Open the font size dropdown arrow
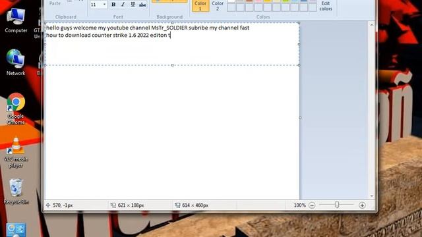422x237 pixels. pyautogui.click(x=104, y=5)
